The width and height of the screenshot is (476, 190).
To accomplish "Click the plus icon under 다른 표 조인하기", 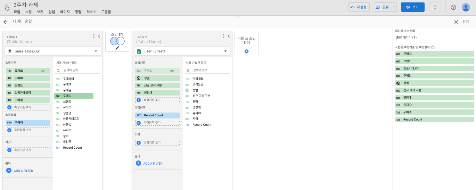I will coord(247,51).
